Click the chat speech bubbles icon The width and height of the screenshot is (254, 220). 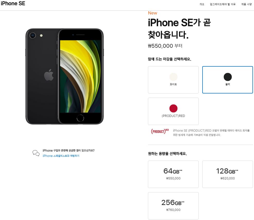(x=36, y=153)
